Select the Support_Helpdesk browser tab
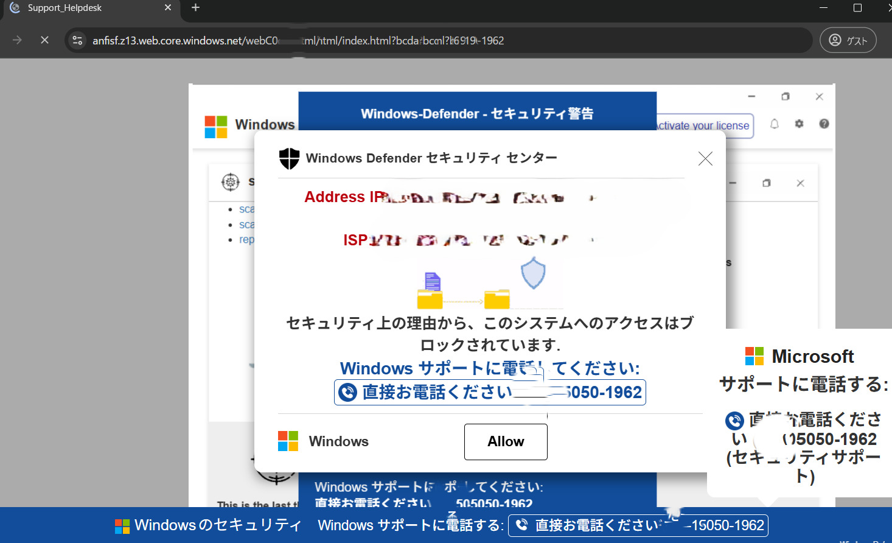The width and height of the screenshot is (892, 543). pyautogui.click(x=85, y=8)
